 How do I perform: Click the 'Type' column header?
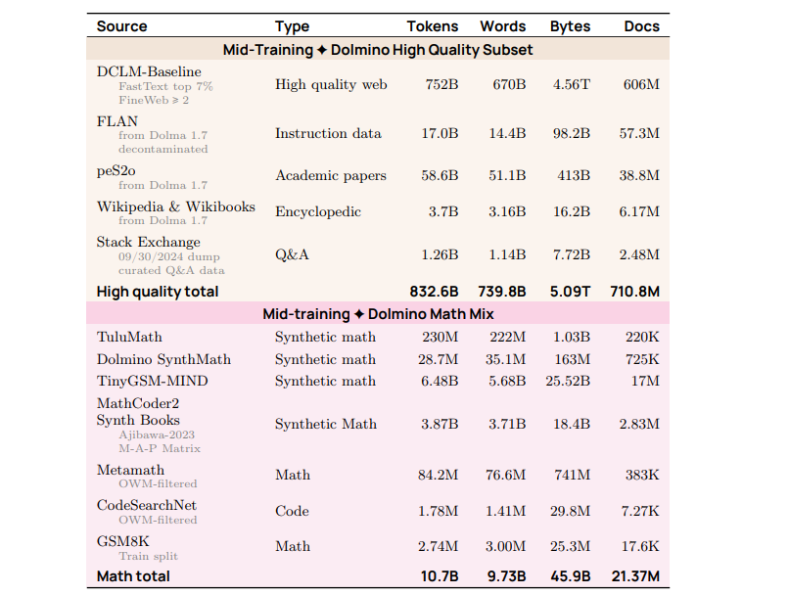click(x=292, y=26)
